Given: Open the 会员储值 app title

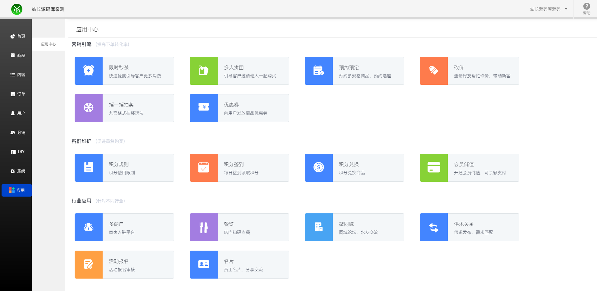Looking at the screenshot, I should (x=464, y=165).
